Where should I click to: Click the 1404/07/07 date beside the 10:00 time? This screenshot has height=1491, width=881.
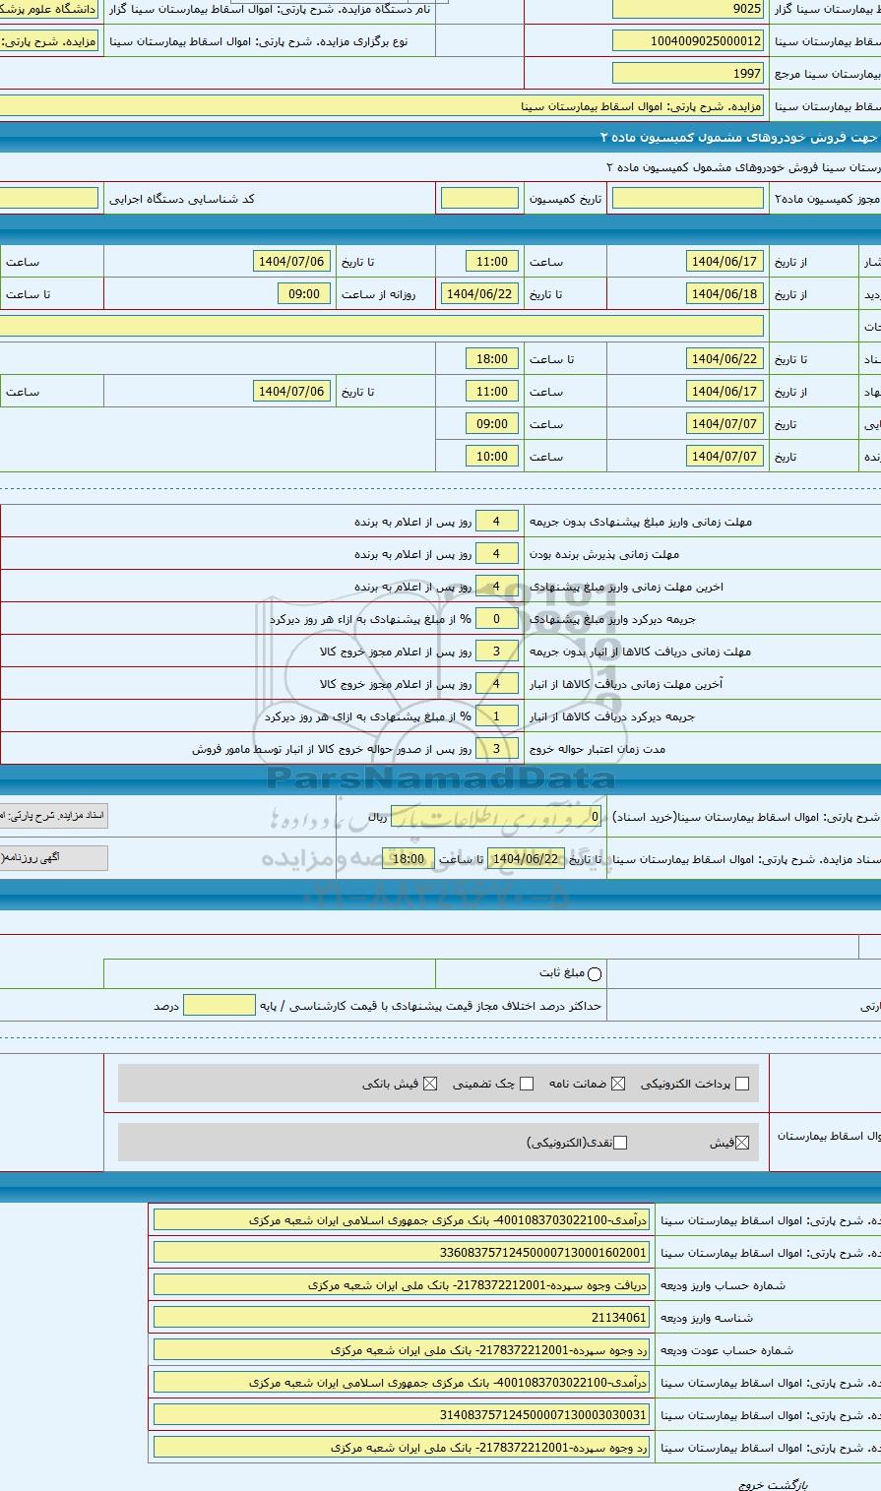[x=724, y=456]
